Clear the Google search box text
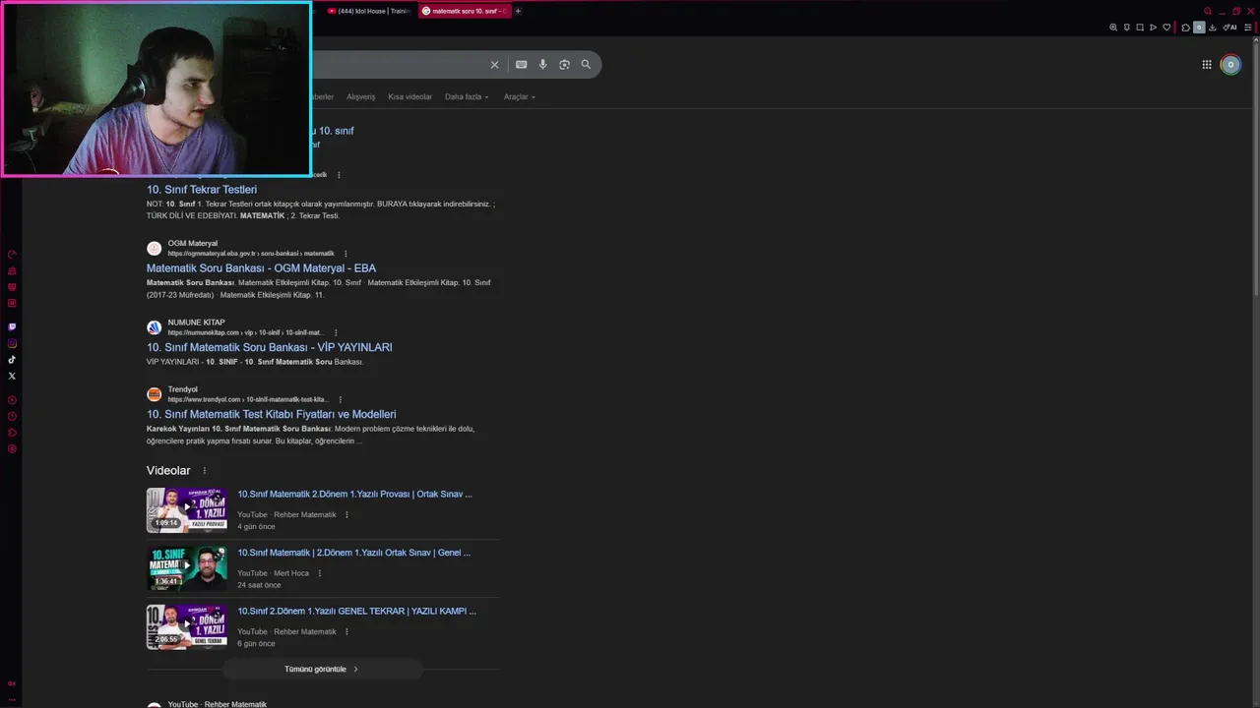1260x708 pixels. click(x=494, y=65)
